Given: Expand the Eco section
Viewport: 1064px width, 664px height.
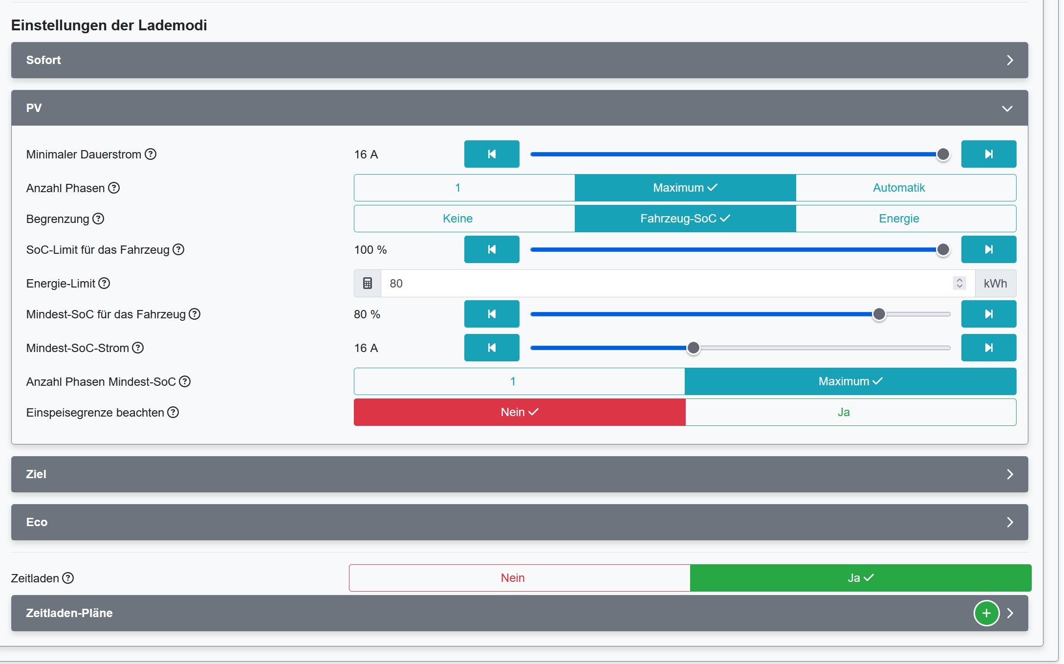Looking at the screenshot, I should (519, 522).
